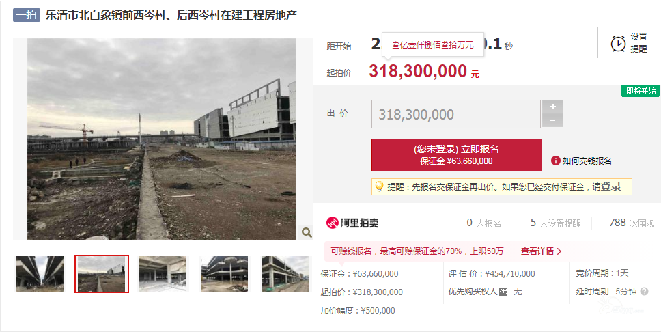
Task: Open the magnifier zoom icon on photo
Action: pyautogui.click(x=306, y=232)
